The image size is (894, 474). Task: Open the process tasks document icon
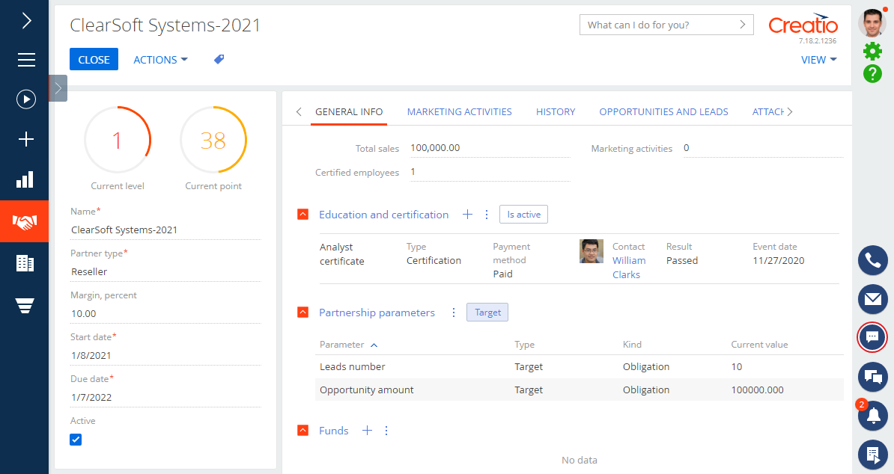pos(873,455)
